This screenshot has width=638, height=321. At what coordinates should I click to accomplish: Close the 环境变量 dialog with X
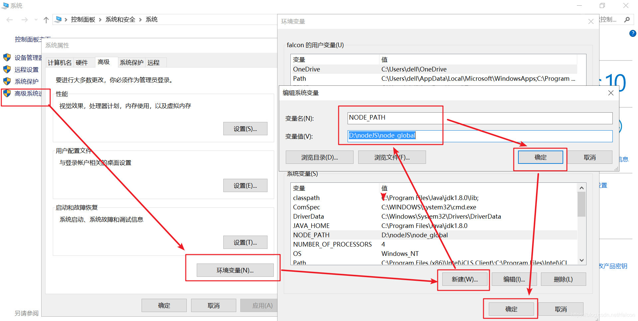coord(591,22)
